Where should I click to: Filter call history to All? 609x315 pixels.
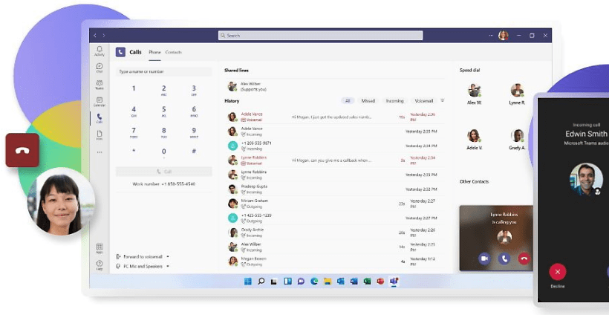point(348,101)
